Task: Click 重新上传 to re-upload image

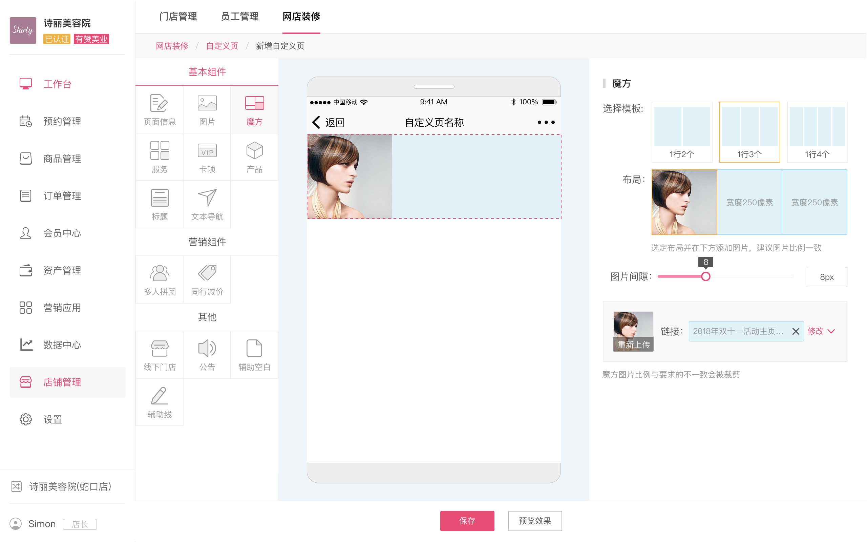Action: (633, 345)
